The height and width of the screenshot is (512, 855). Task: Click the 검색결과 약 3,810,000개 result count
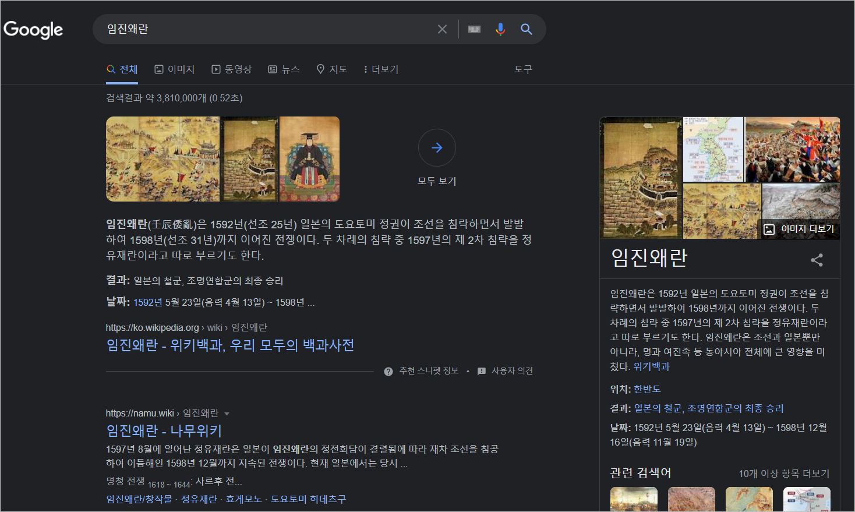click(174, 98)
